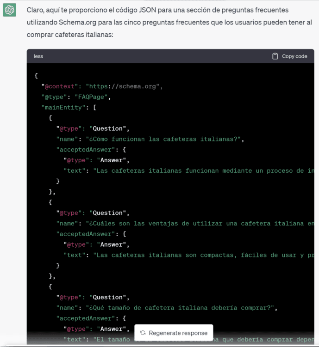319x347 pixels.
Task: Click the circular arrows regenerate icon
Action: pyautogui.click(x=143, y=333)
